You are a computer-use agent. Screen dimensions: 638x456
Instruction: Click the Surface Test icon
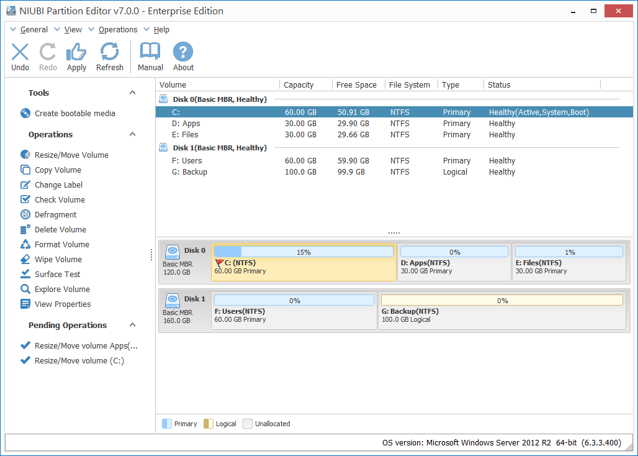pyautogui.click(x=25, y=274)
